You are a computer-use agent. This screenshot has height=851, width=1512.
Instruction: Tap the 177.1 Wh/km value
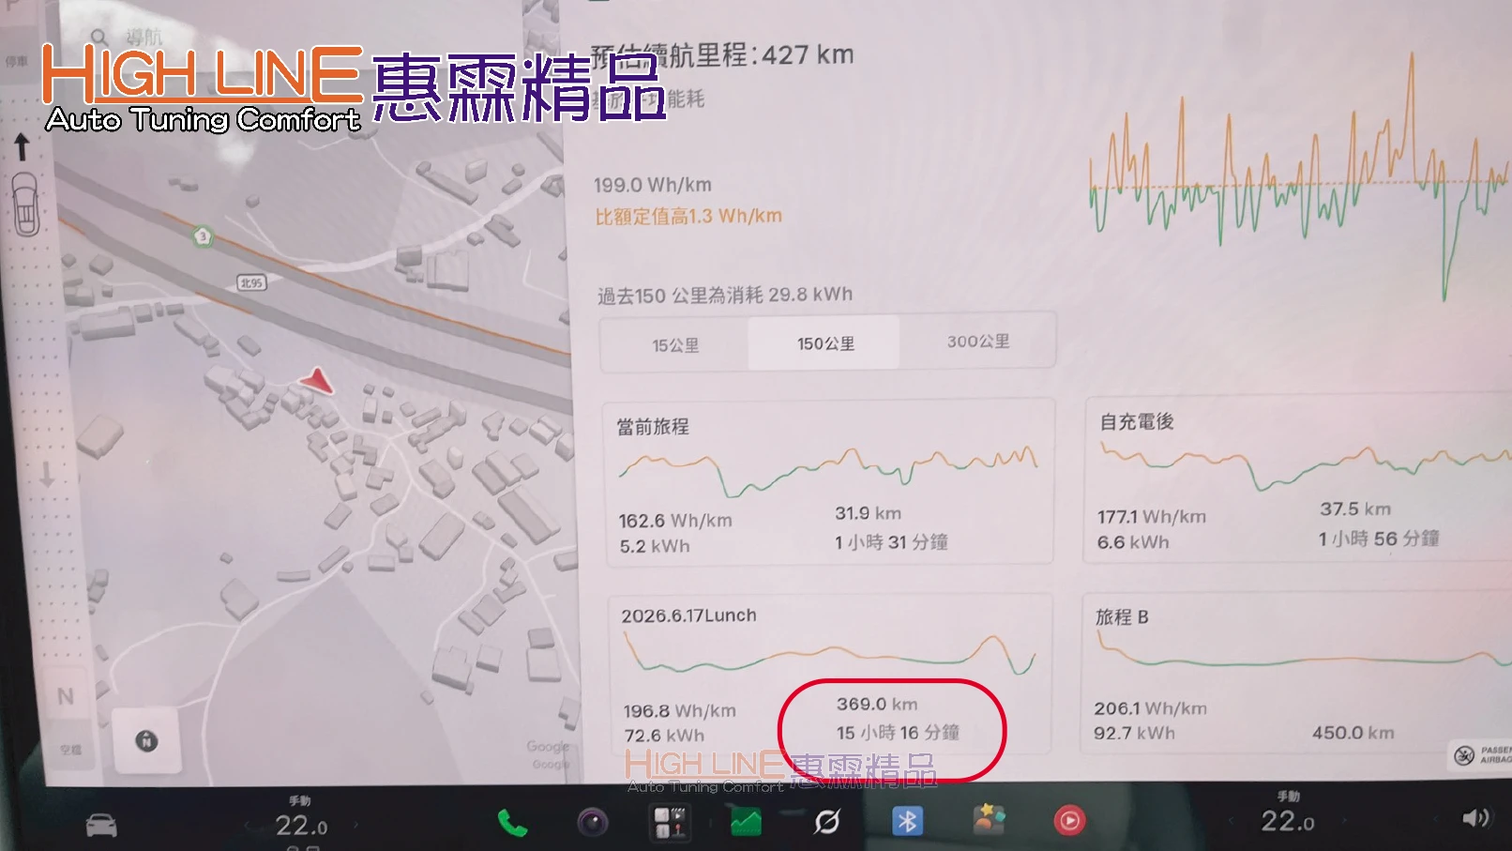pos(1152,516)
